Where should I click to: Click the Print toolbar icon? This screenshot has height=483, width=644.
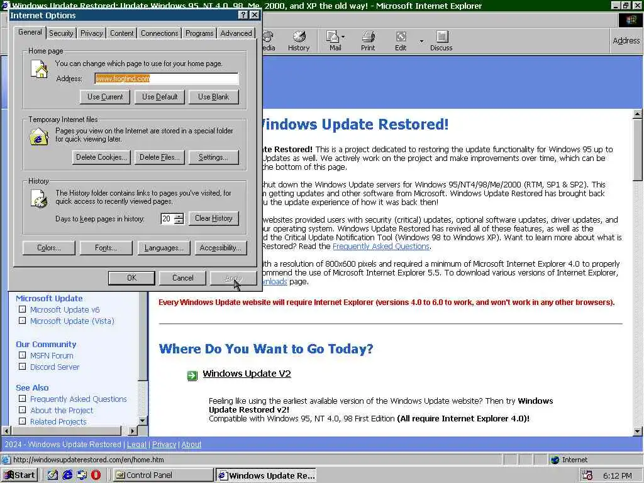pos(368,41)
